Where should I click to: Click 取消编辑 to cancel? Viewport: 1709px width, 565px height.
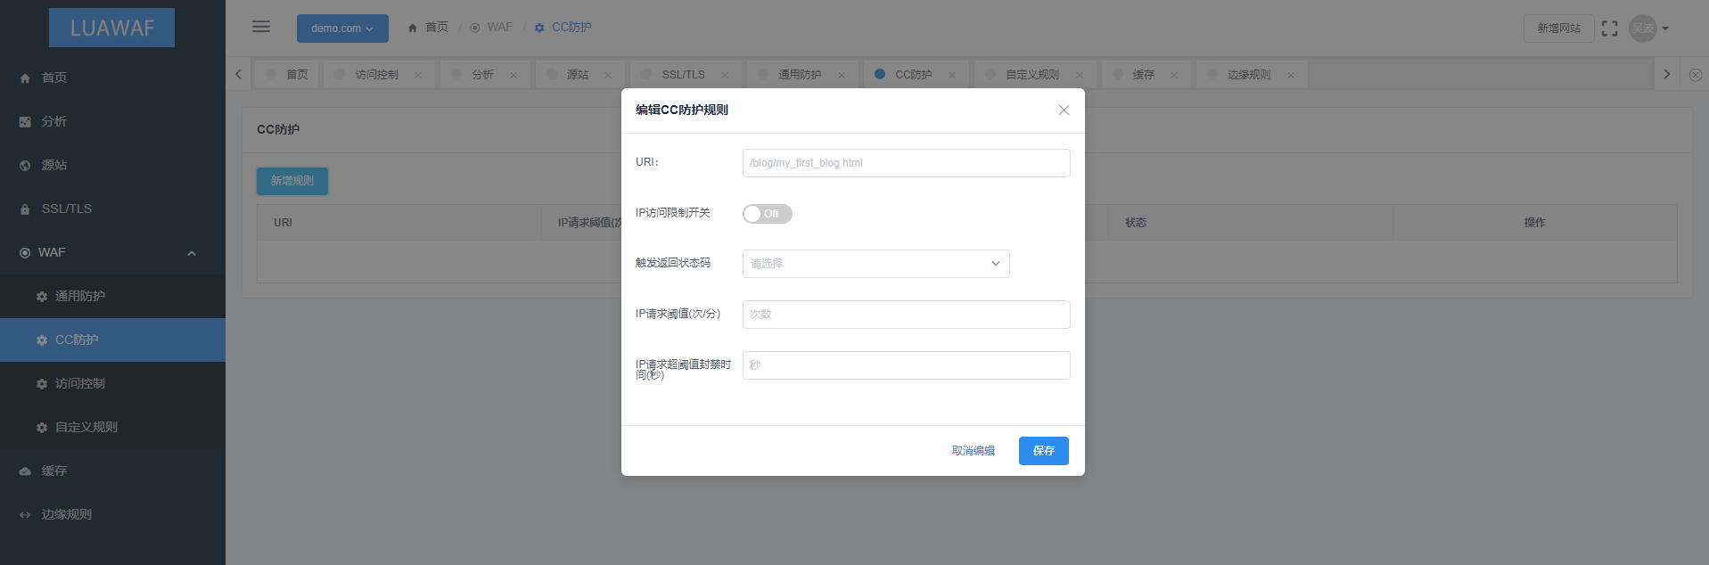pos(973,451)
